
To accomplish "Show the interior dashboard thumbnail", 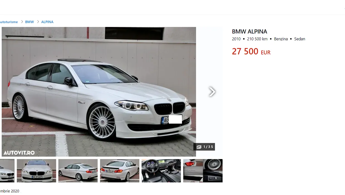I will click(x=161, y=171).
